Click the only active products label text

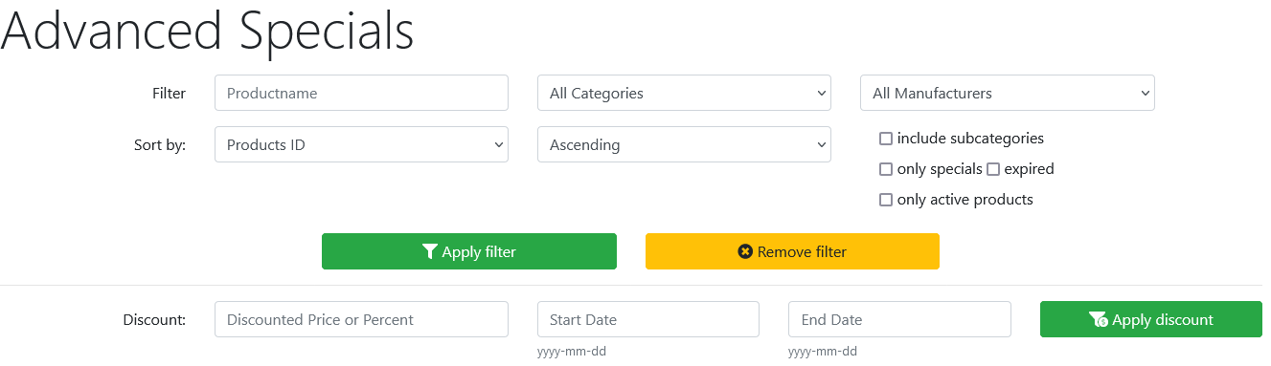[965, 201]
